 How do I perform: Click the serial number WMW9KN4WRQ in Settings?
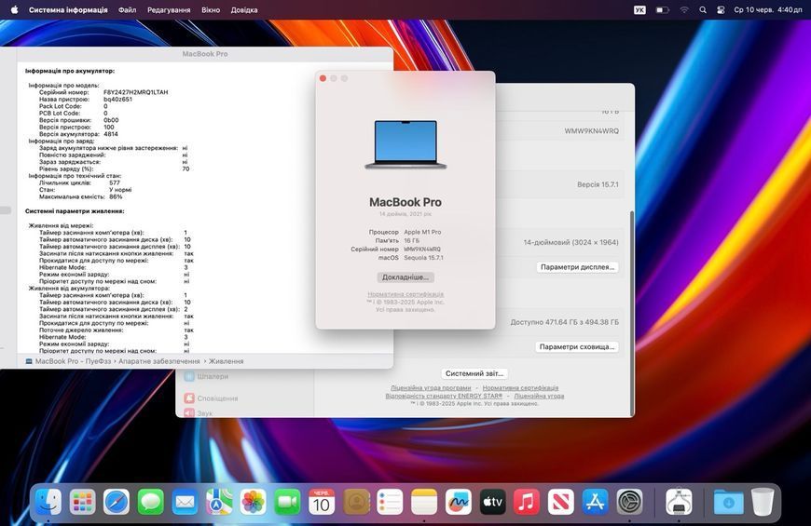(591, 131)
